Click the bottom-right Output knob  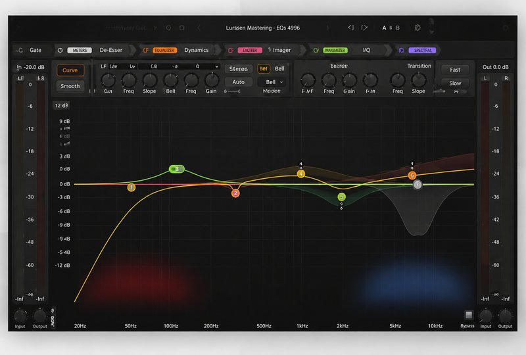coord(505,316)
